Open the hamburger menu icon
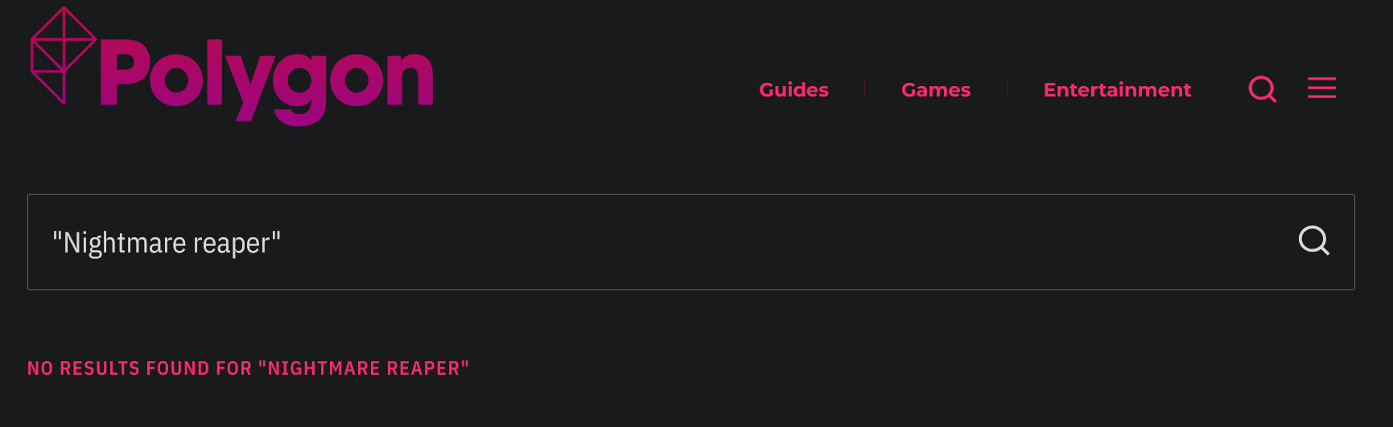 [1321, 88]
